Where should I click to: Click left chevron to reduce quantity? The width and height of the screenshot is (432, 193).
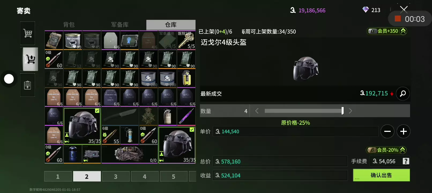click(257, 111)
